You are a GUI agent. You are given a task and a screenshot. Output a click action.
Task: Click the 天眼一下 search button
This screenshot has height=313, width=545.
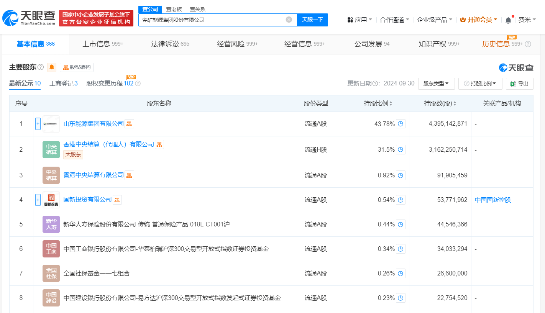[312, 20]
